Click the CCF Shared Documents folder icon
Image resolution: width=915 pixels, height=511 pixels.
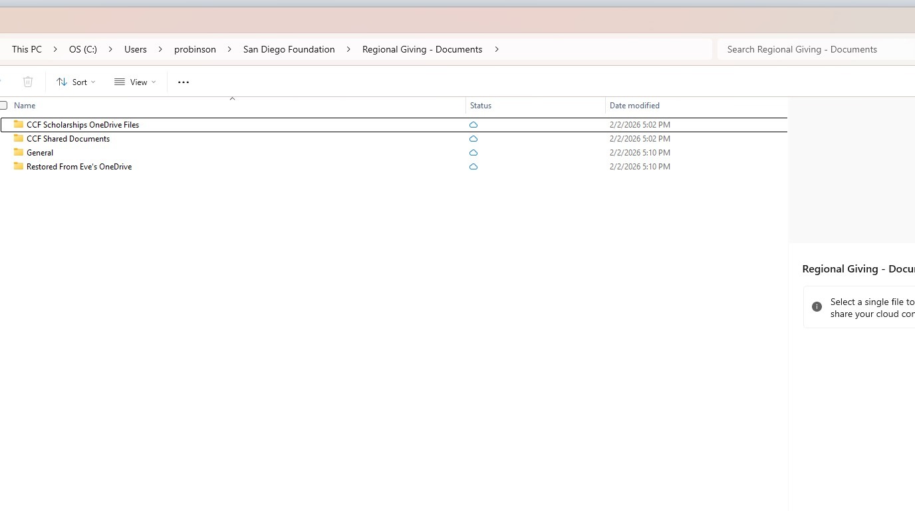19,138
